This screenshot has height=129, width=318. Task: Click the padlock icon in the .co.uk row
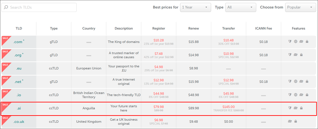(295, 122)
